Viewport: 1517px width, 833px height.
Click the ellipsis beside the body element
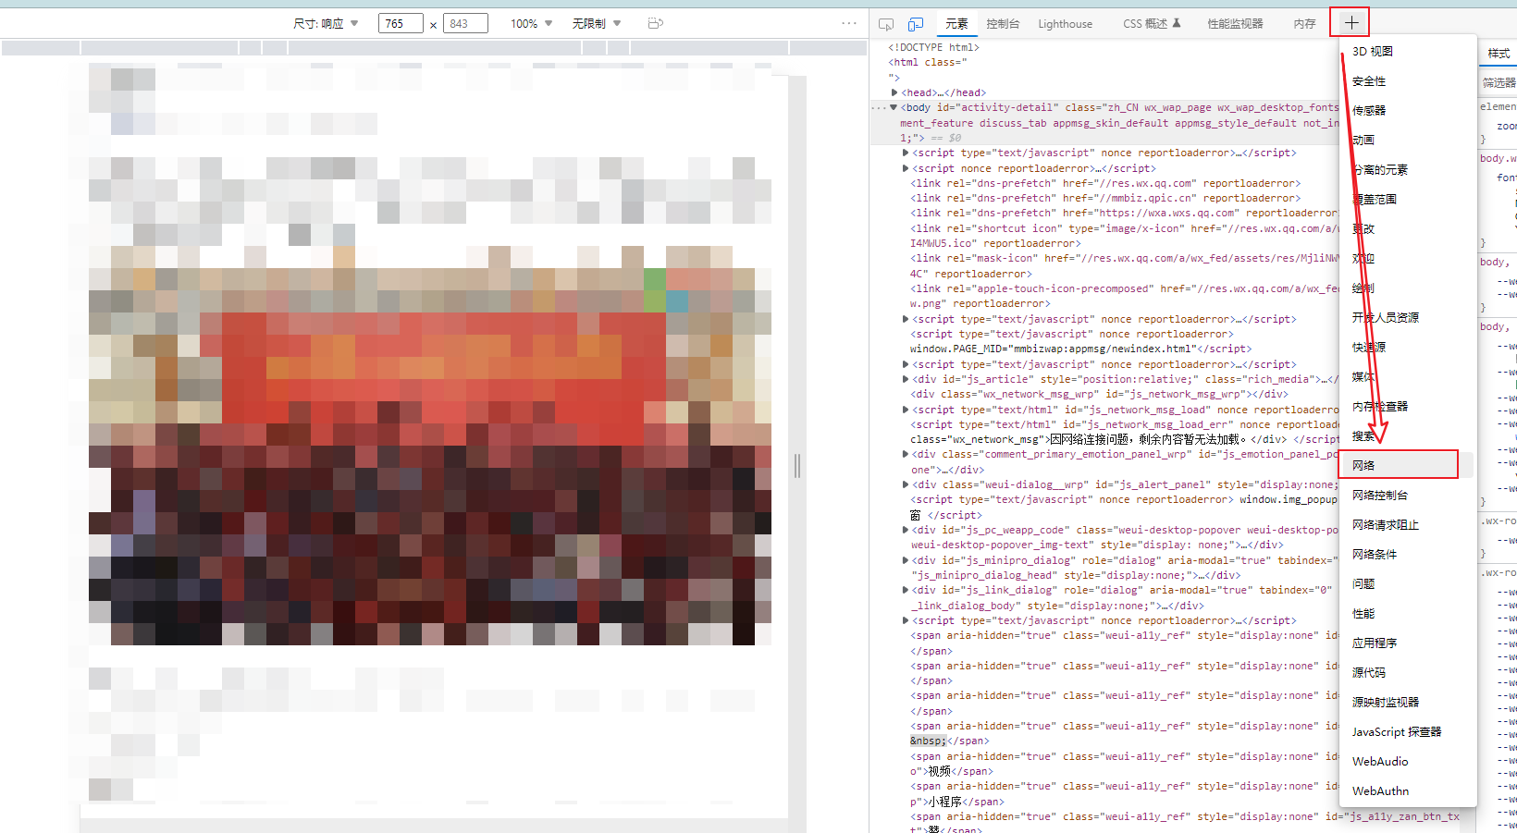click(x=879, y=108)
